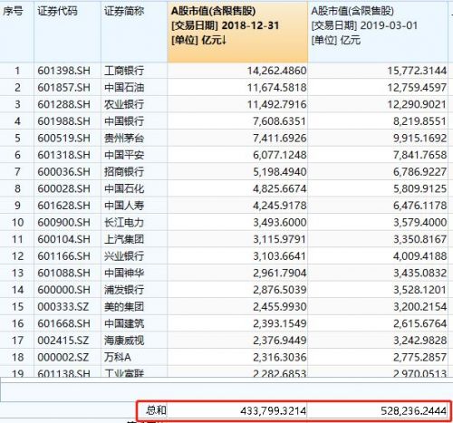Select the total 433,799.3214 cell
Screen dimensions: 453x423
pyautogui.click(x=237, y=410)
